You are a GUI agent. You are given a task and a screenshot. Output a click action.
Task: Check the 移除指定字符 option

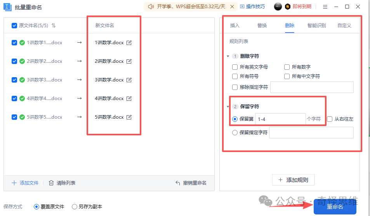tap(235, 87)
